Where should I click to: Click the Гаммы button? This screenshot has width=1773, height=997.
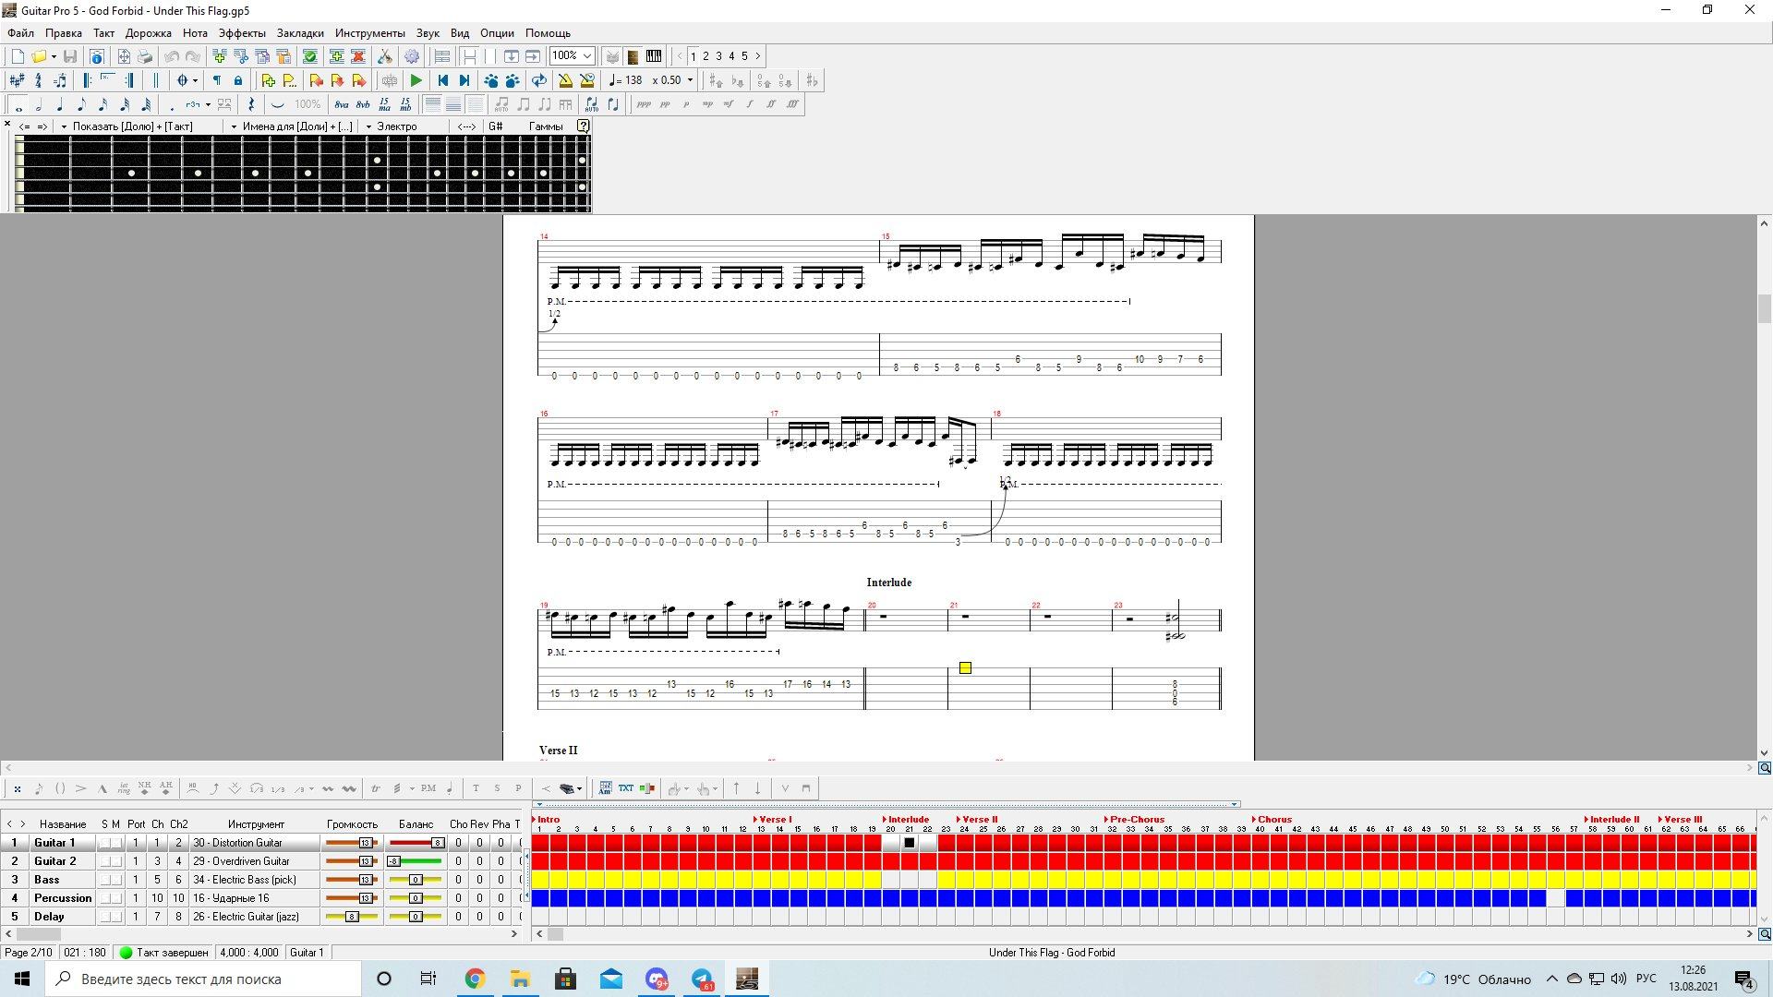546,126
